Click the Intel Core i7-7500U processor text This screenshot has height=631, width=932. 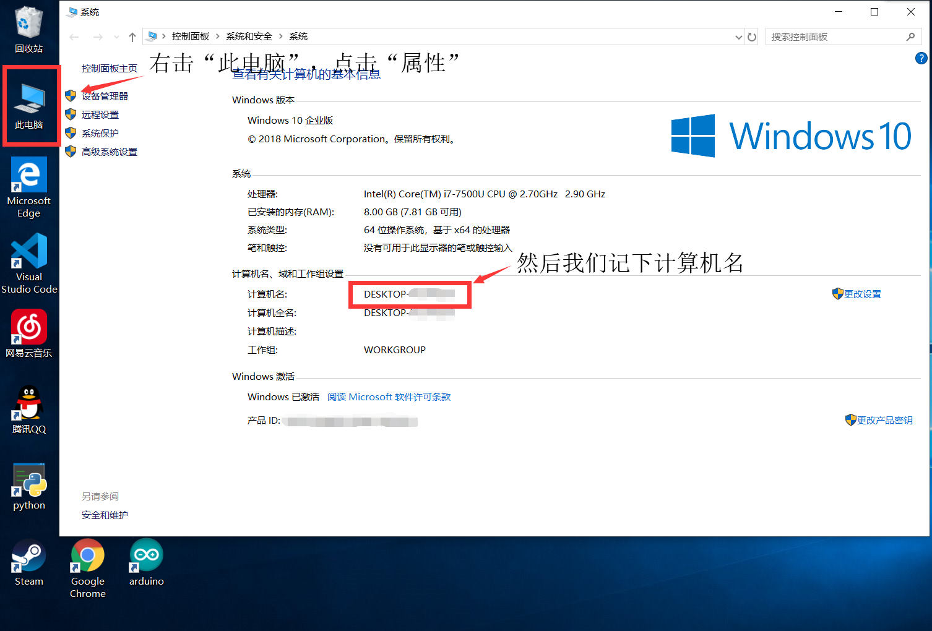(x=485, y=194)
